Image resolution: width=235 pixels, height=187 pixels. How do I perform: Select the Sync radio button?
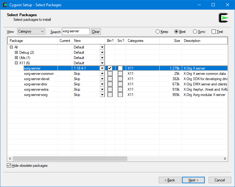click(195, 32)
